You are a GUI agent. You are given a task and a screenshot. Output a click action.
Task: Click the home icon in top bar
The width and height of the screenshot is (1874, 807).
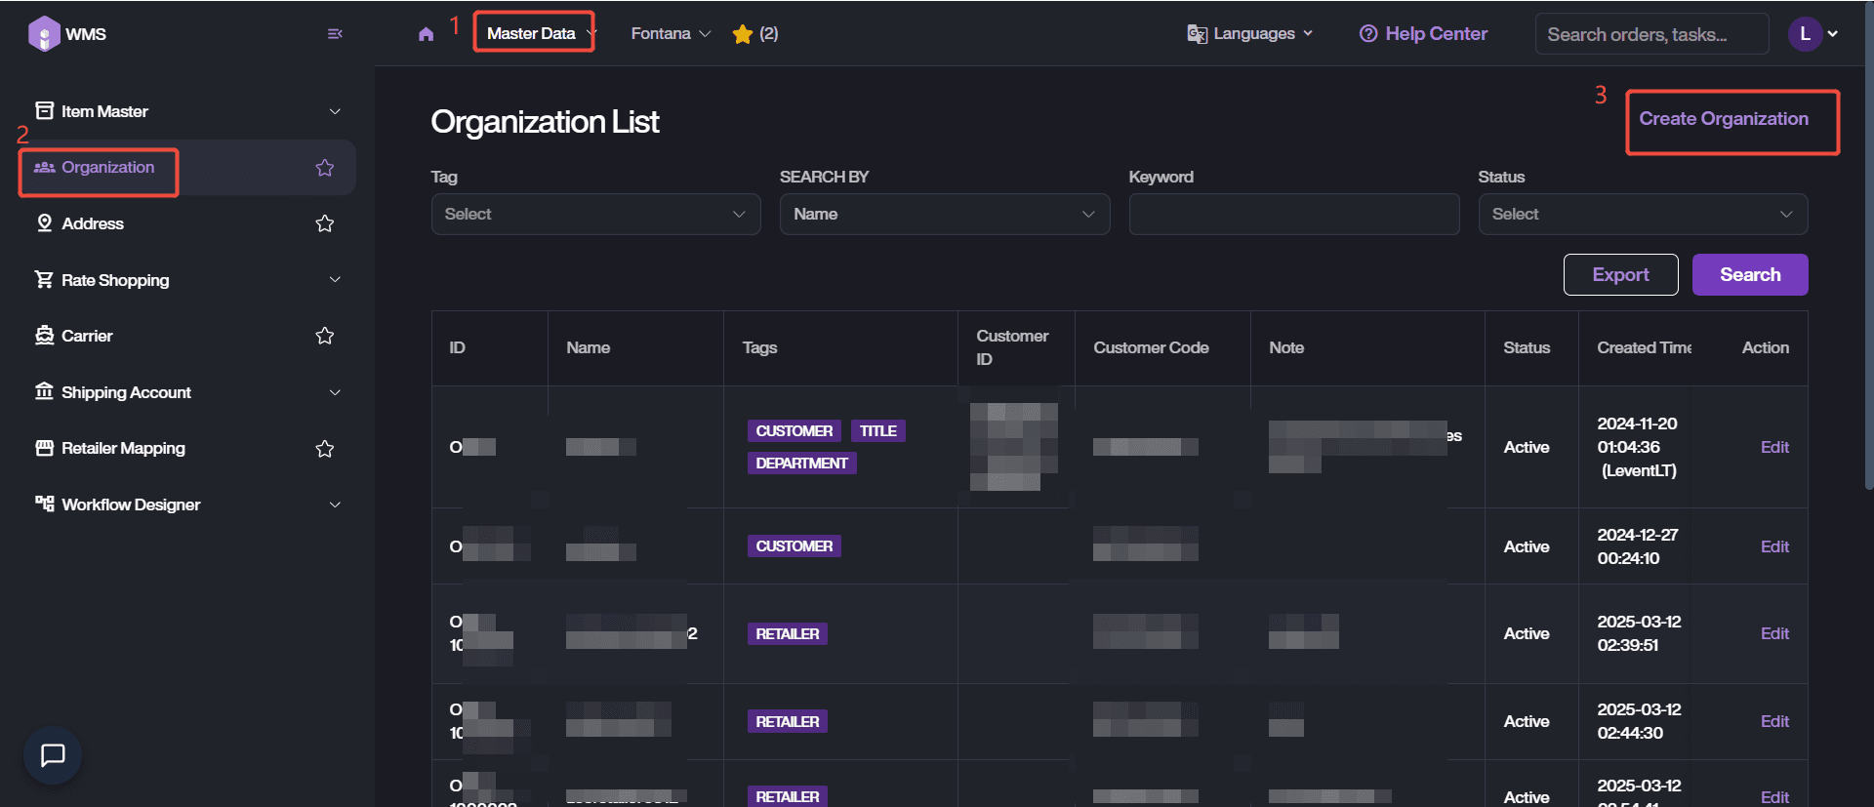pos(426,34)
